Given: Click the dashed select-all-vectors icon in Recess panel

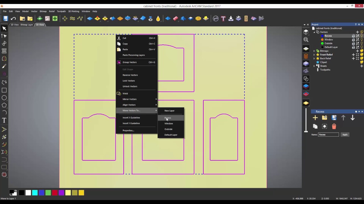Looking at the screenshot, I should (x=324, y=127).
